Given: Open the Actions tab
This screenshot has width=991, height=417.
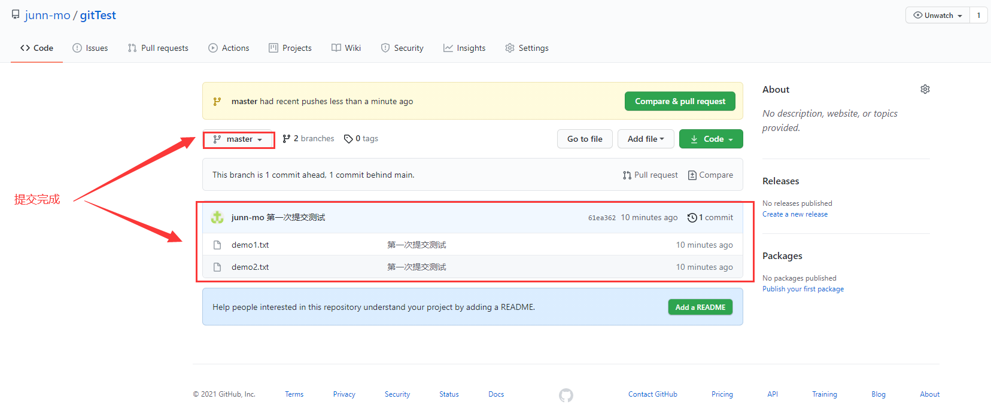Looking at the screenshot, I should click(x=229, y=48).
